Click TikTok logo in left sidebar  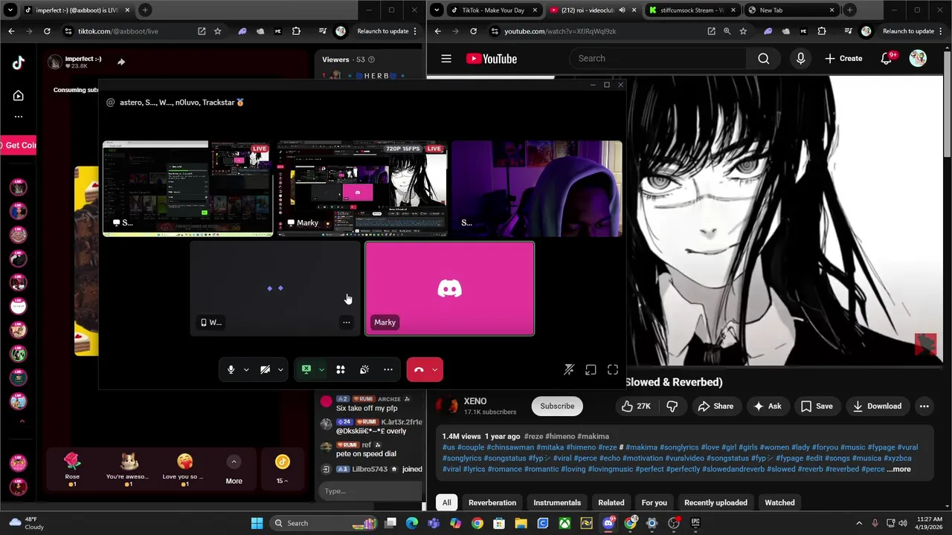click(x=19, y=63)
